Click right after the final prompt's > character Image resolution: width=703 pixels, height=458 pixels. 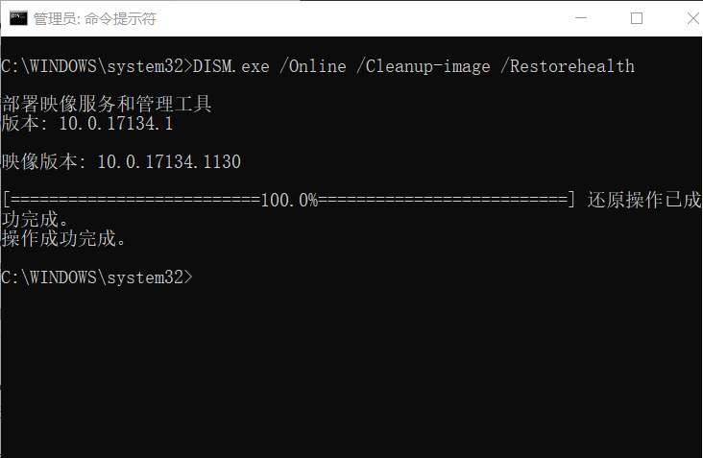click(197, 277)
